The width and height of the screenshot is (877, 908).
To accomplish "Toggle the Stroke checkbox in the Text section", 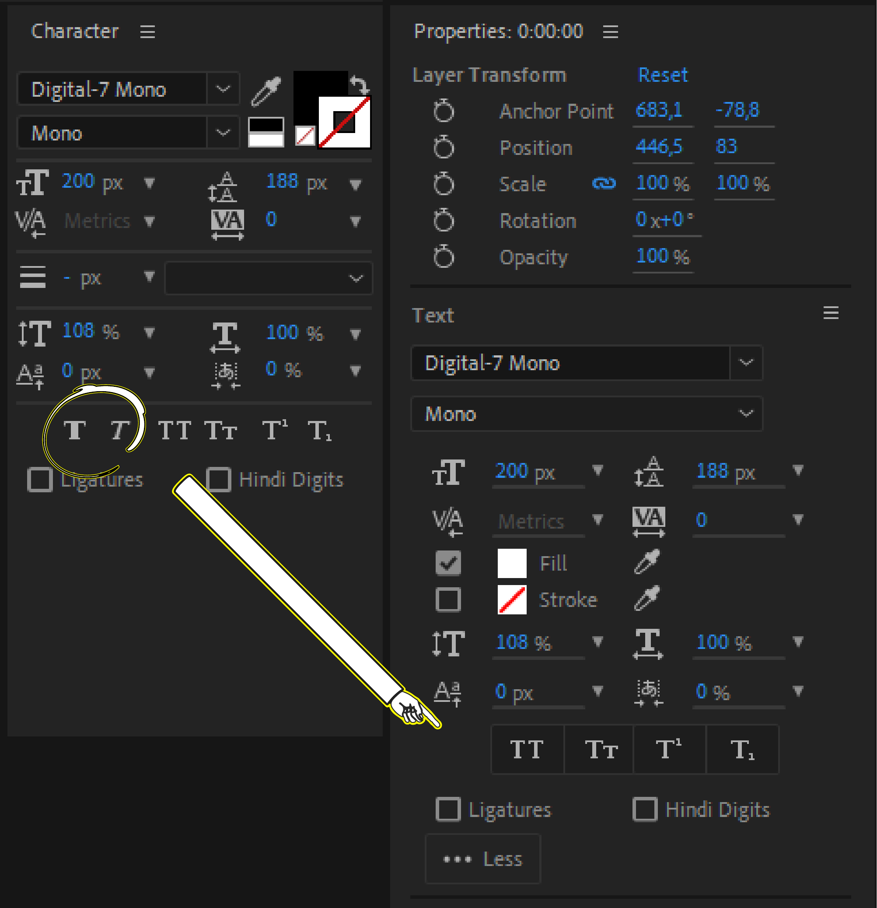I will point(448,599).
